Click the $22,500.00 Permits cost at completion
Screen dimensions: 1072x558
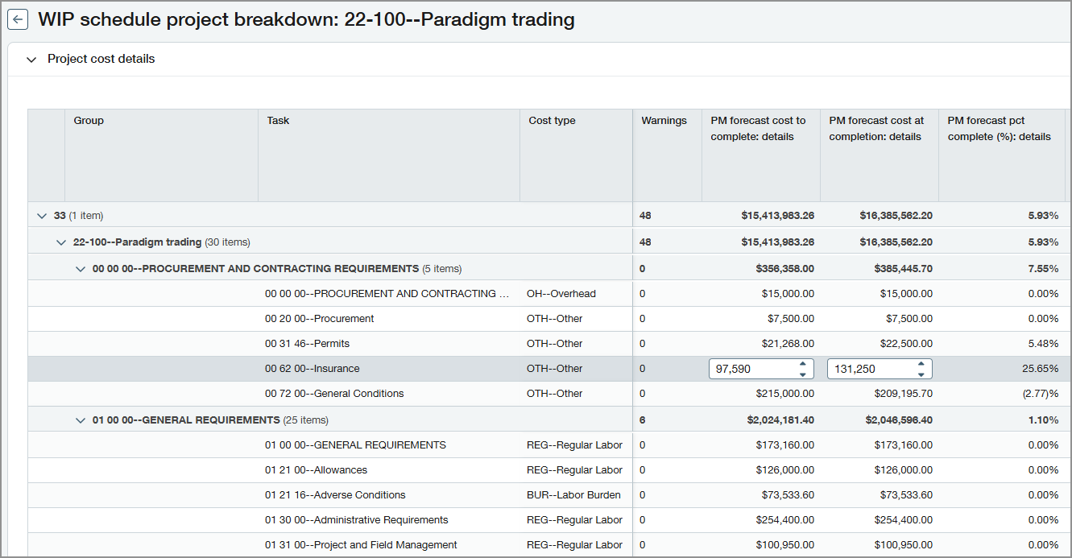[x=906, y=344]
